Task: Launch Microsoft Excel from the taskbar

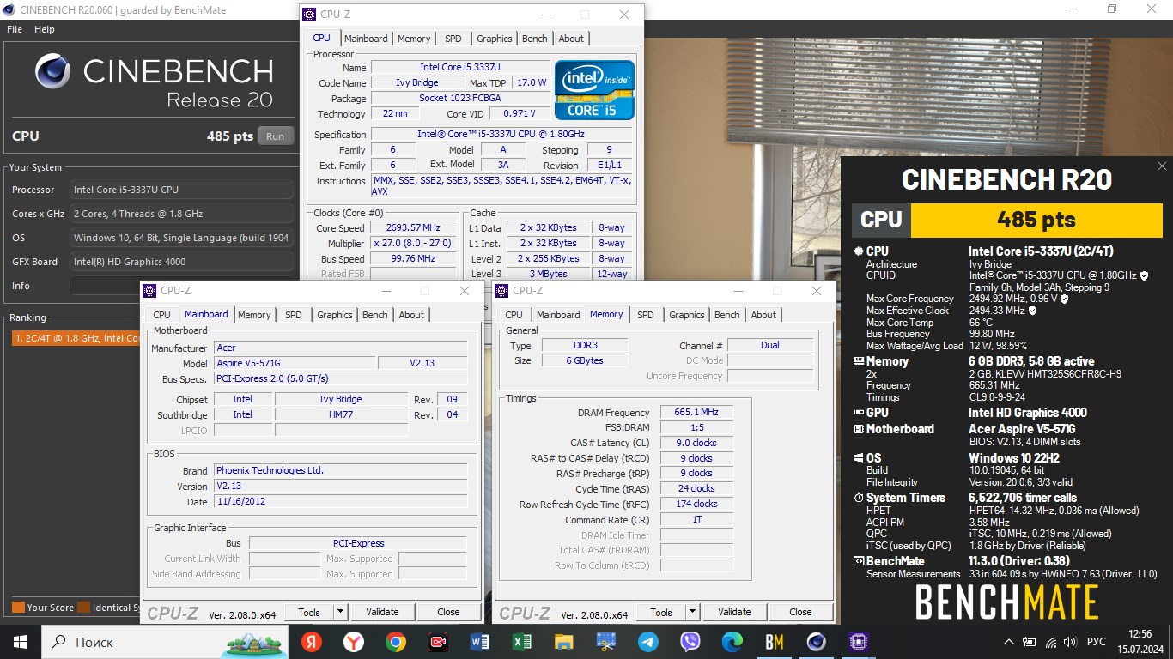Action: [x=522, y=641]
